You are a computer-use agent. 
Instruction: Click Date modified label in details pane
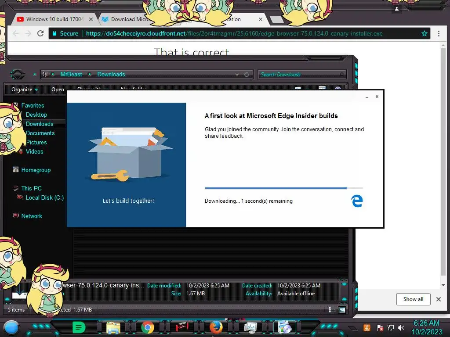click(x=164, y=285)
